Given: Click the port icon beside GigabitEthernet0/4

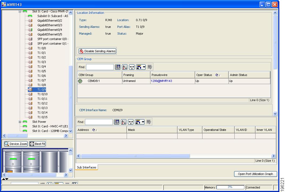Looking at the screenshot, I should click(x=30, y=30).
